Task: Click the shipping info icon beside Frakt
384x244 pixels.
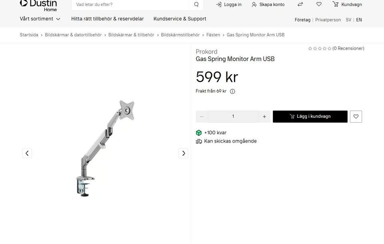Action: coord(232,91)
